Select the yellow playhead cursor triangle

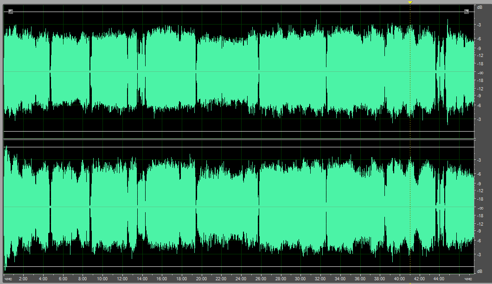(410, 3)
